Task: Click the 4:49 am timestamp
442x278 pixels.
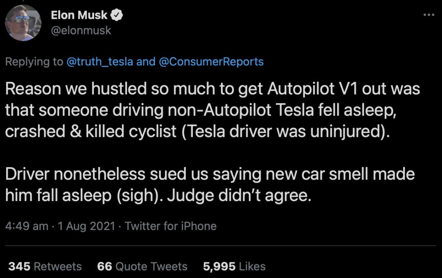Action: click(x=27, y=226)
